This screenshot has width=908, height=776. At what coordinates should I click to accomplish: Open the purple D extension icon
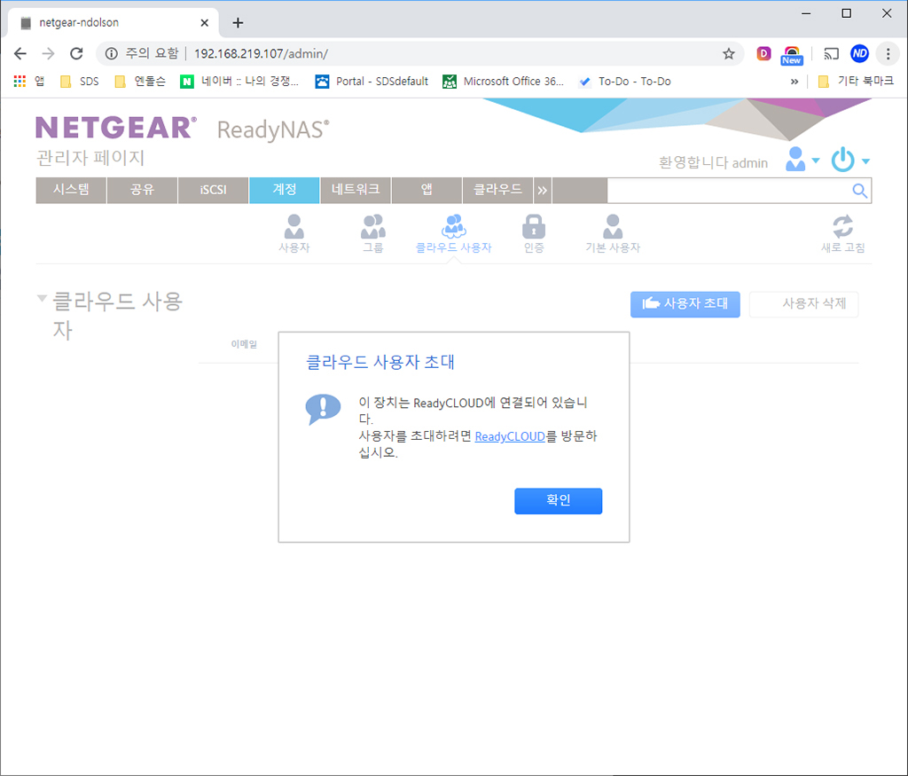pyautogui.click(x=763, y=54)
